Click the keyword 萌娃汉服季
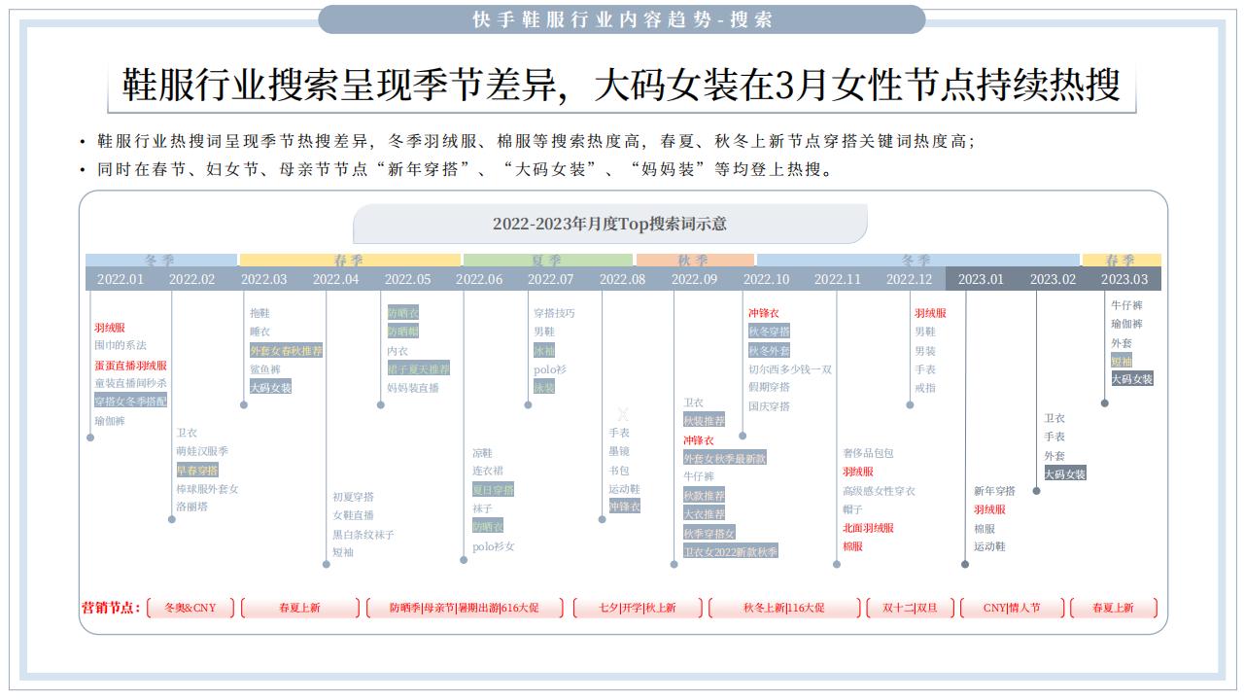 pyautogui.click(x=202, y=451)
